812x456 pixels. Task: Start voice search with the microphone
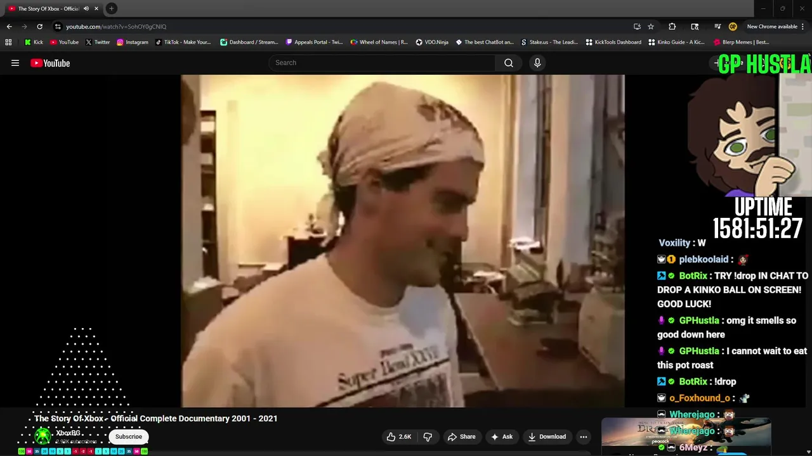pyautogui.click(x=537, y=63)
